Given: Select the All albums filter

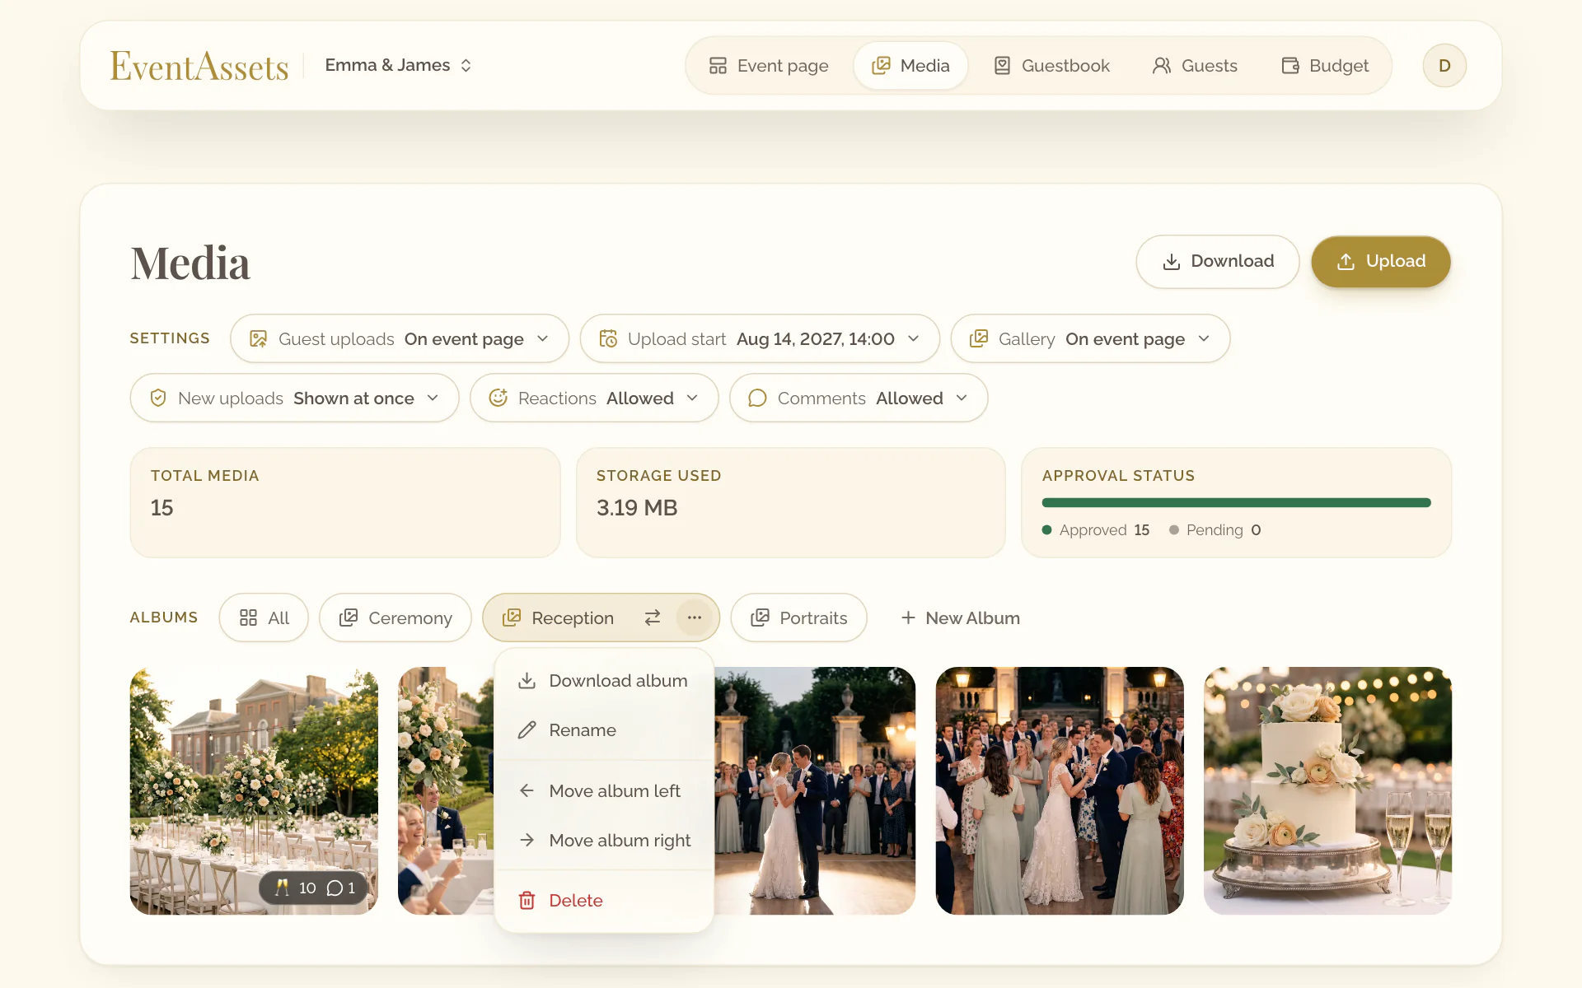Looking at the screenshot, I should 264,617.
